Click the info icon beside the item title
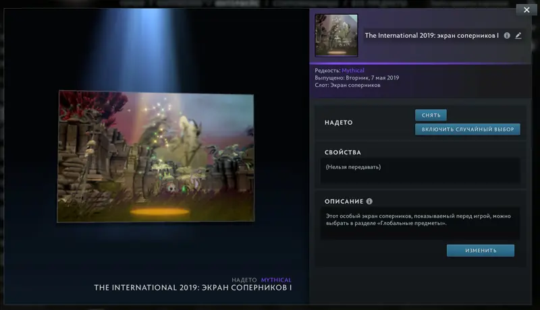Viewport: 540px width, 310px height. tap(507, 36)
